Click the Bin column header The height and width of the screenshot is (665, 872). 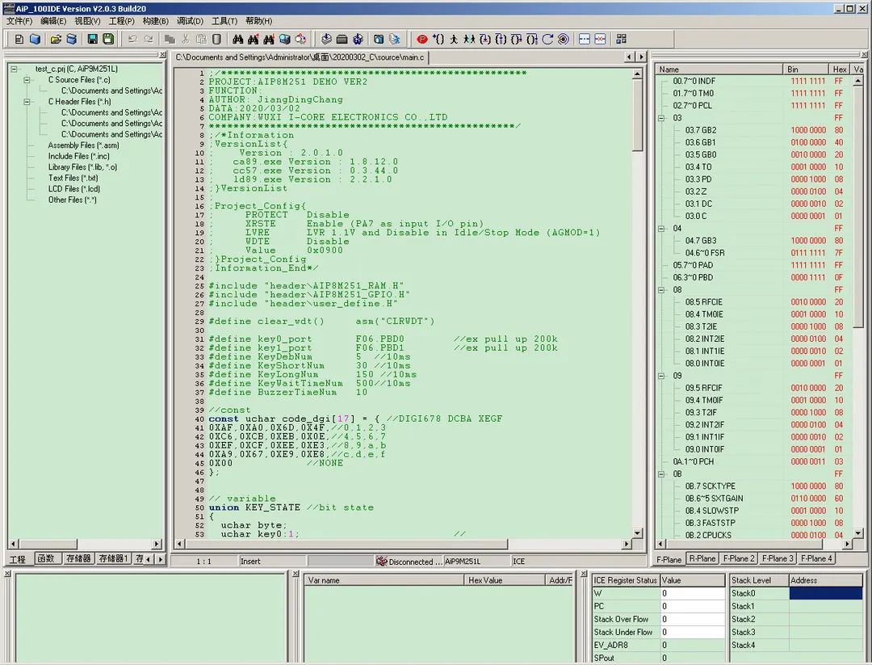(x=805, y=69)
